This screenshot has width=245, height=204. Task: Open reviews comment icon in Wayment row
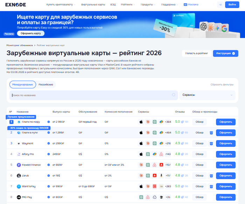click(x=182, y=144)
